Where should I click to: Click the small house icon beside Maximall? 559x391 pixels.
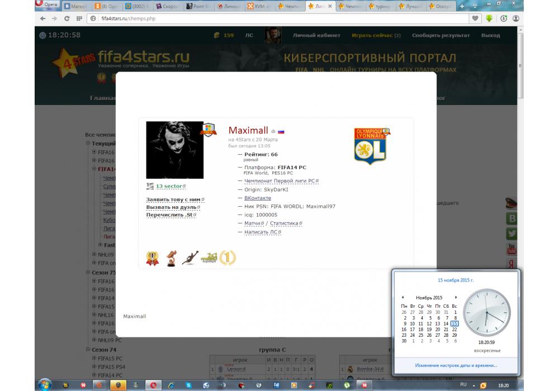(x=273, y=132)
